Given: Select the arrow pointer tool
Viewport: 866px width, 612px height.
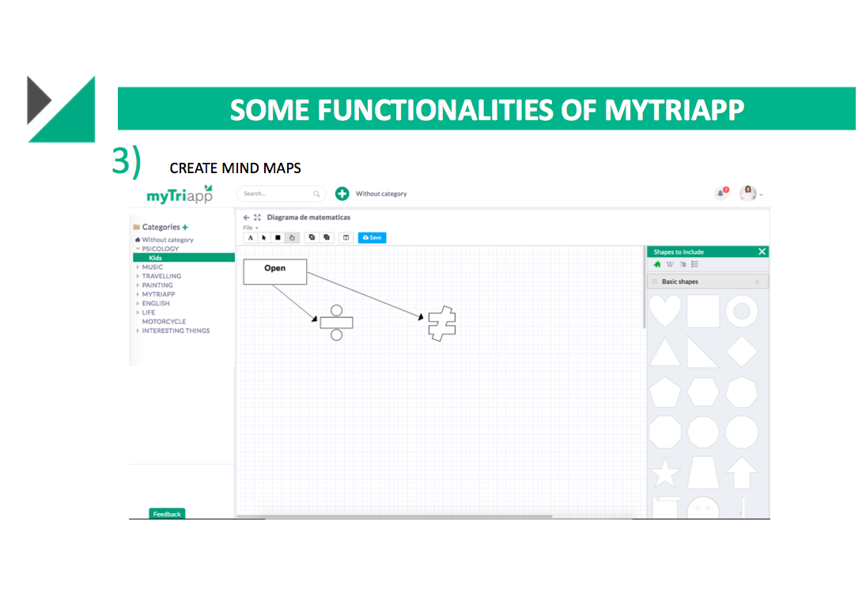Looking at the screenshot, I should (264, 237).
